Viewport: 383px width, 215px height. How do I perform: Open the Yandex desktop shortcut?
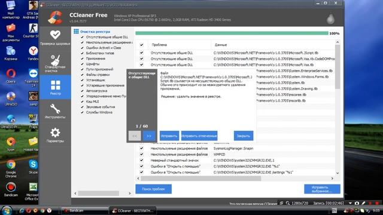[33, 53]
